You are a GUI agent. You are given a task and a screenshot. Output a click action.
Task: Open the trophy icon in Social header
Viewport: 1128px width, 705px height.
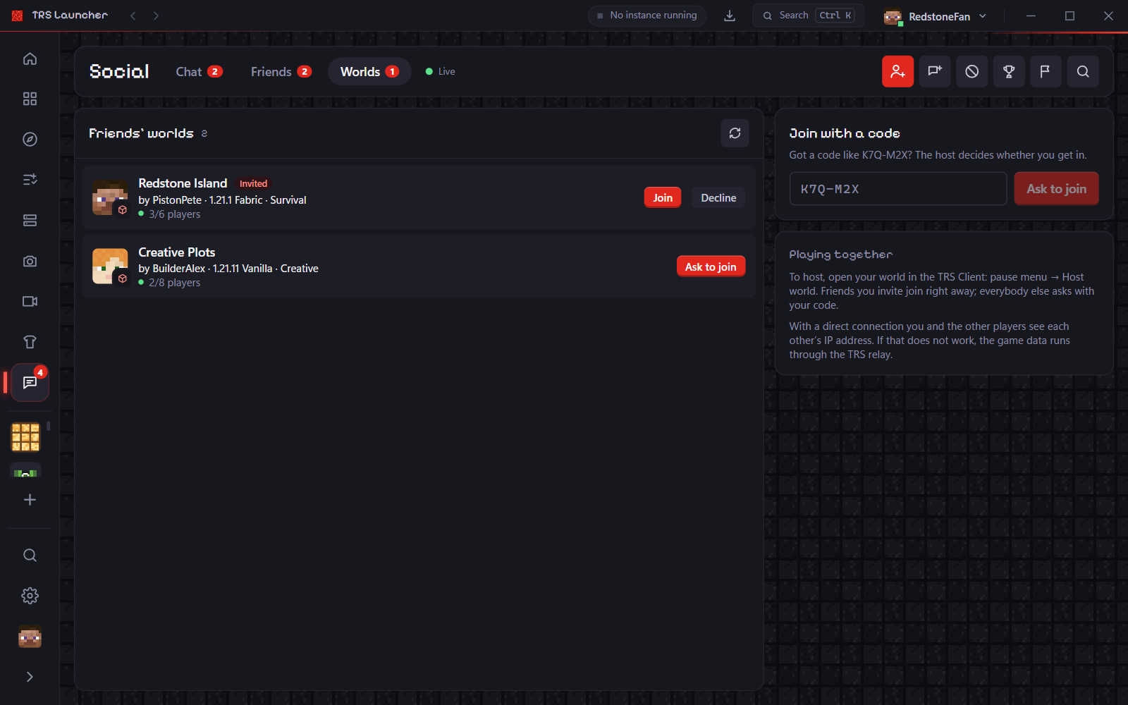[x=1009, y=71]
